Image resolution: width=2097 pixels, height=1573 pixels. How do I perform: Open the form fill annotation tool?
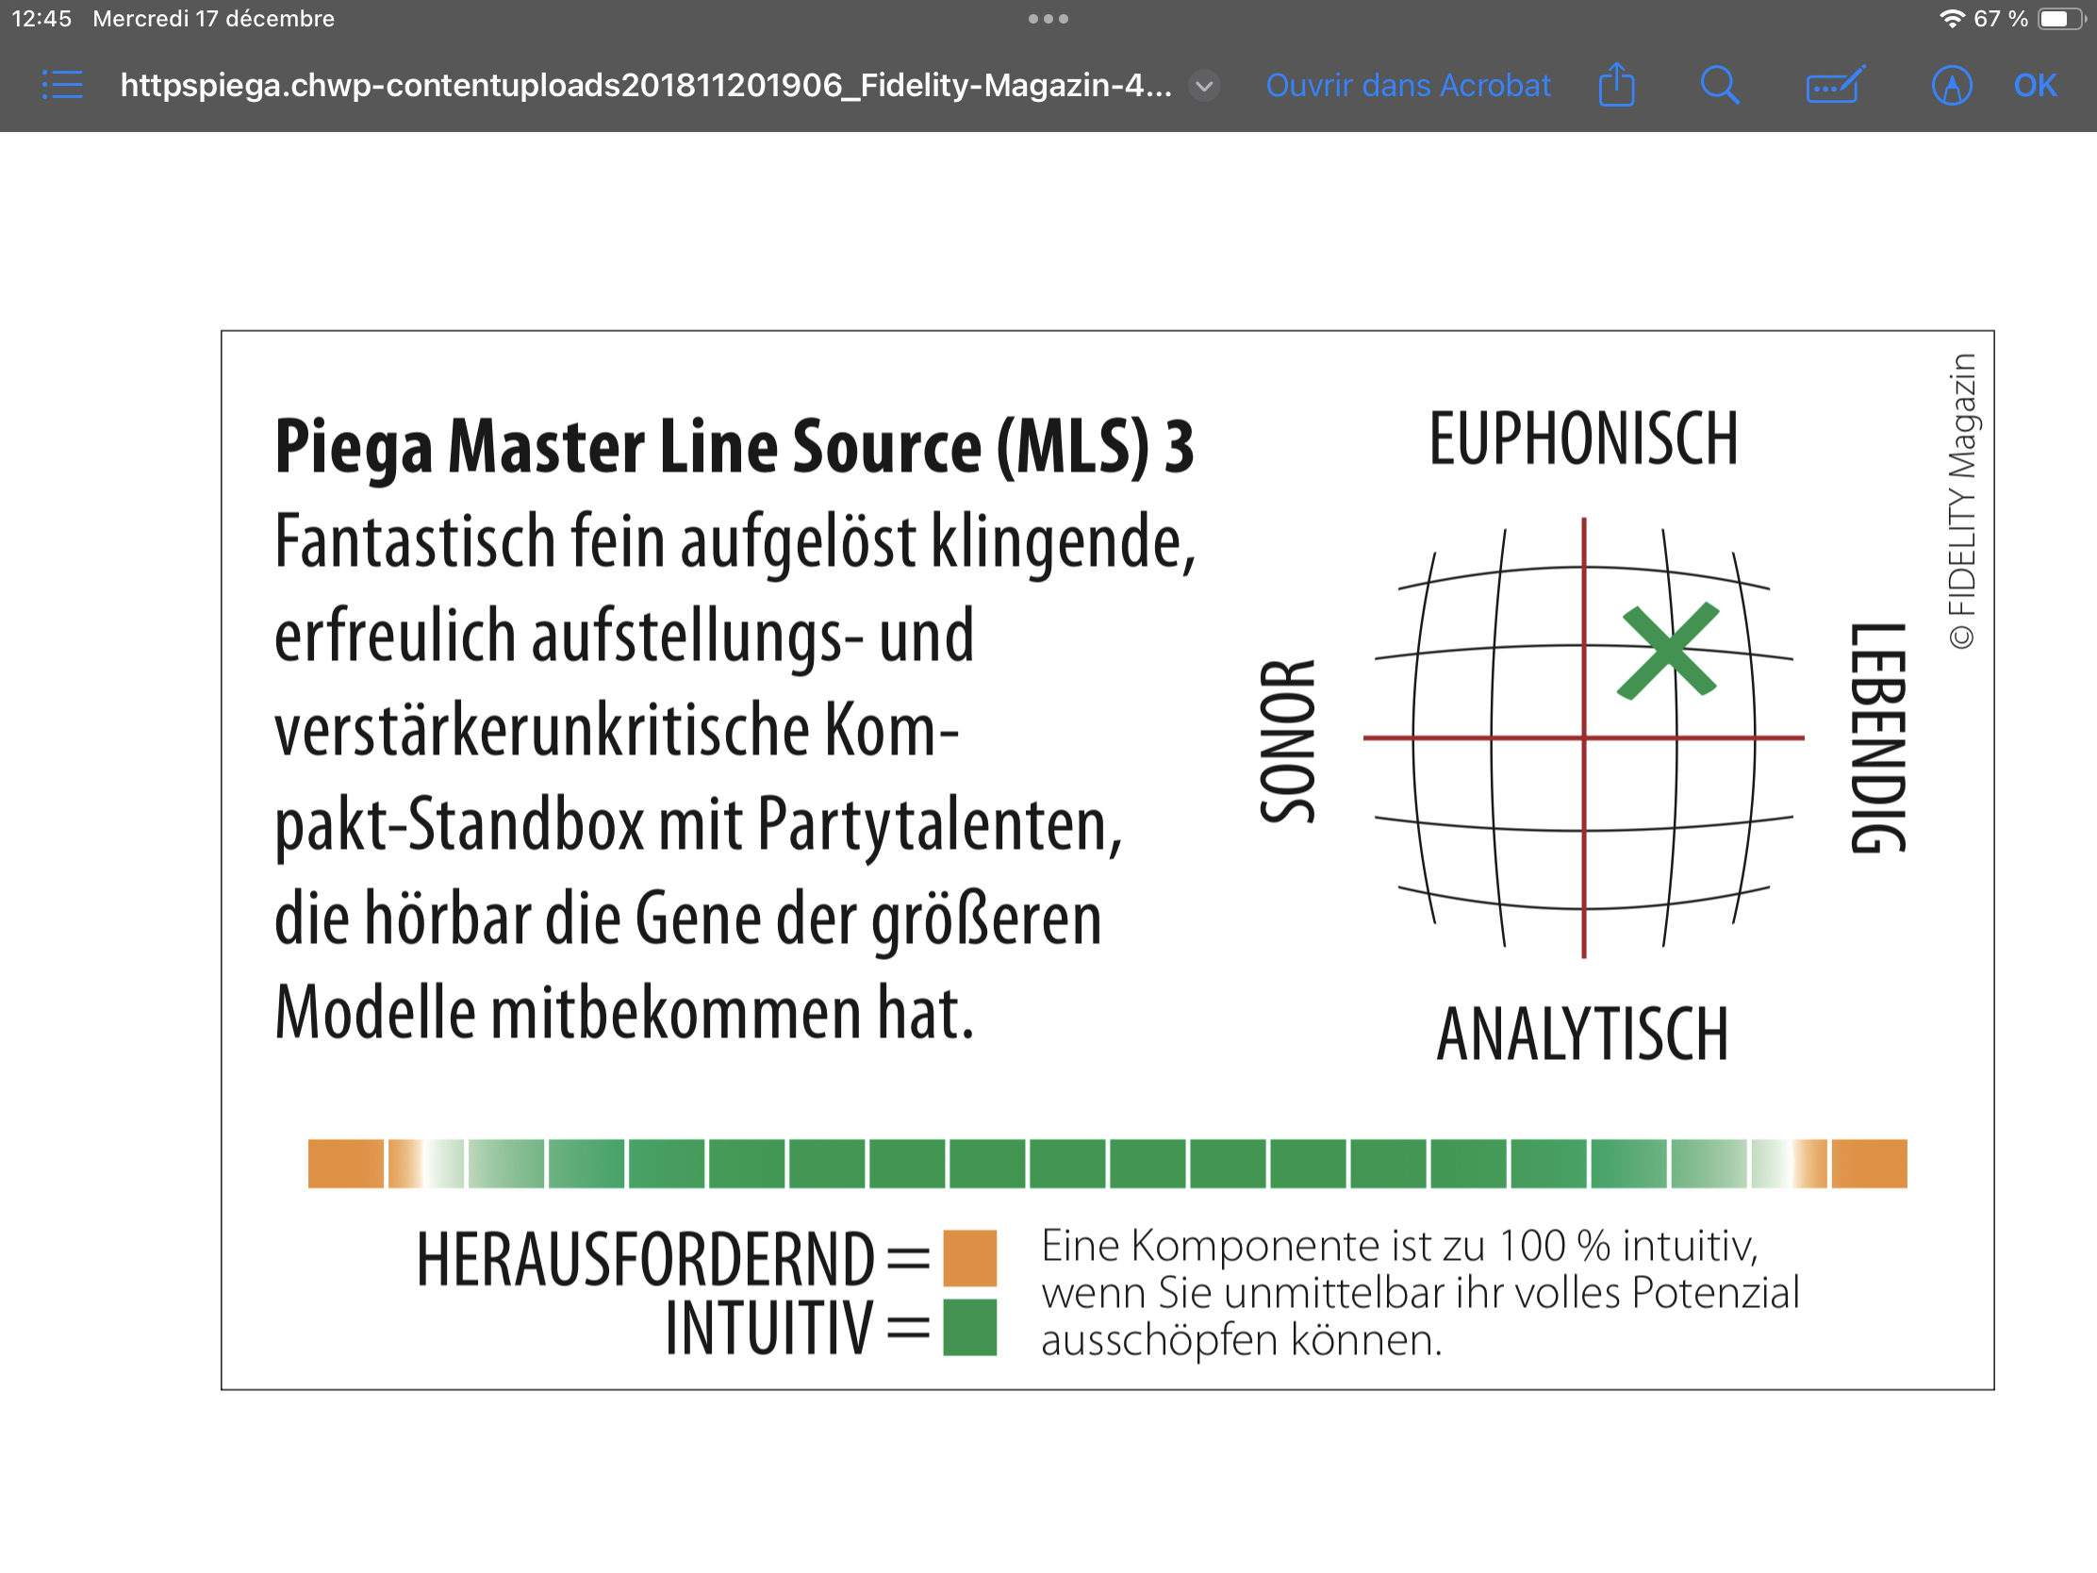(x=1834, y=85)
